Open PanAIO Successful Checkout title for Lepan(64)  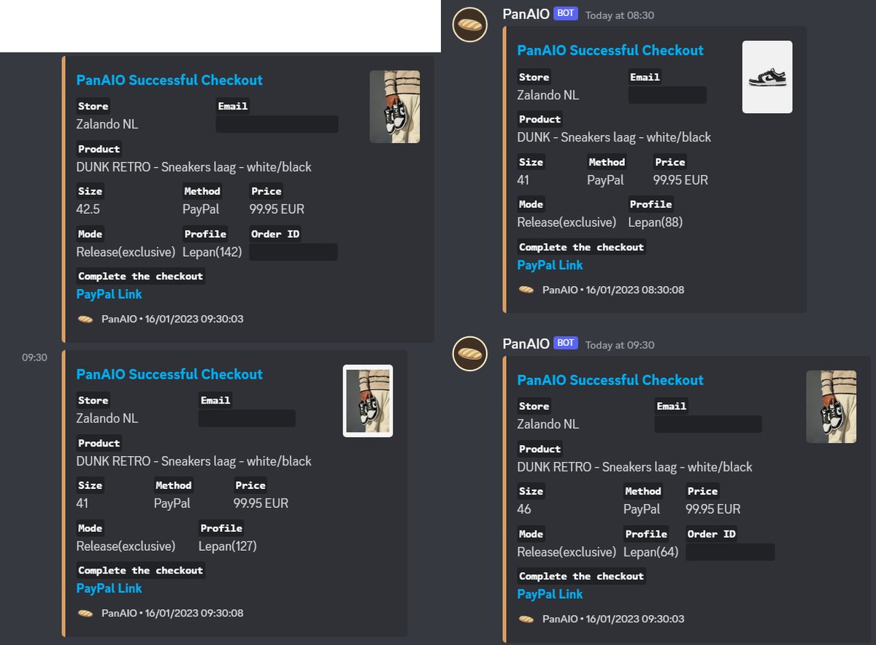(610, 380)
